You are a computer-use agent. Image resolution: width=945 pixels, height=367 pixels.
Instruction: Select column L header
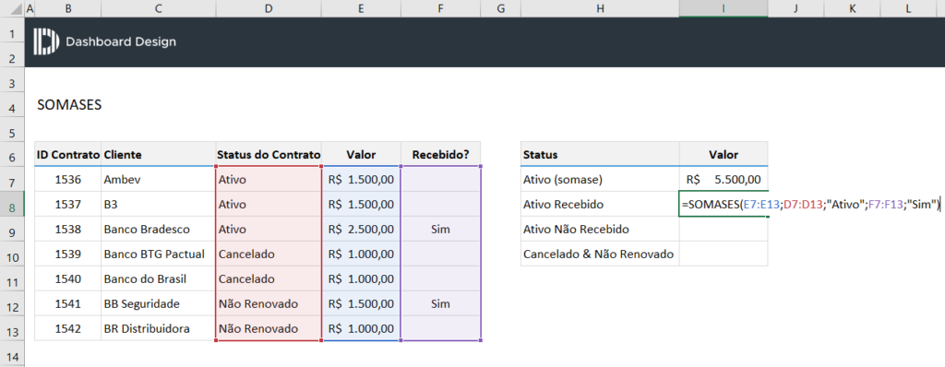pyautogui.click(x=908, y=8)
